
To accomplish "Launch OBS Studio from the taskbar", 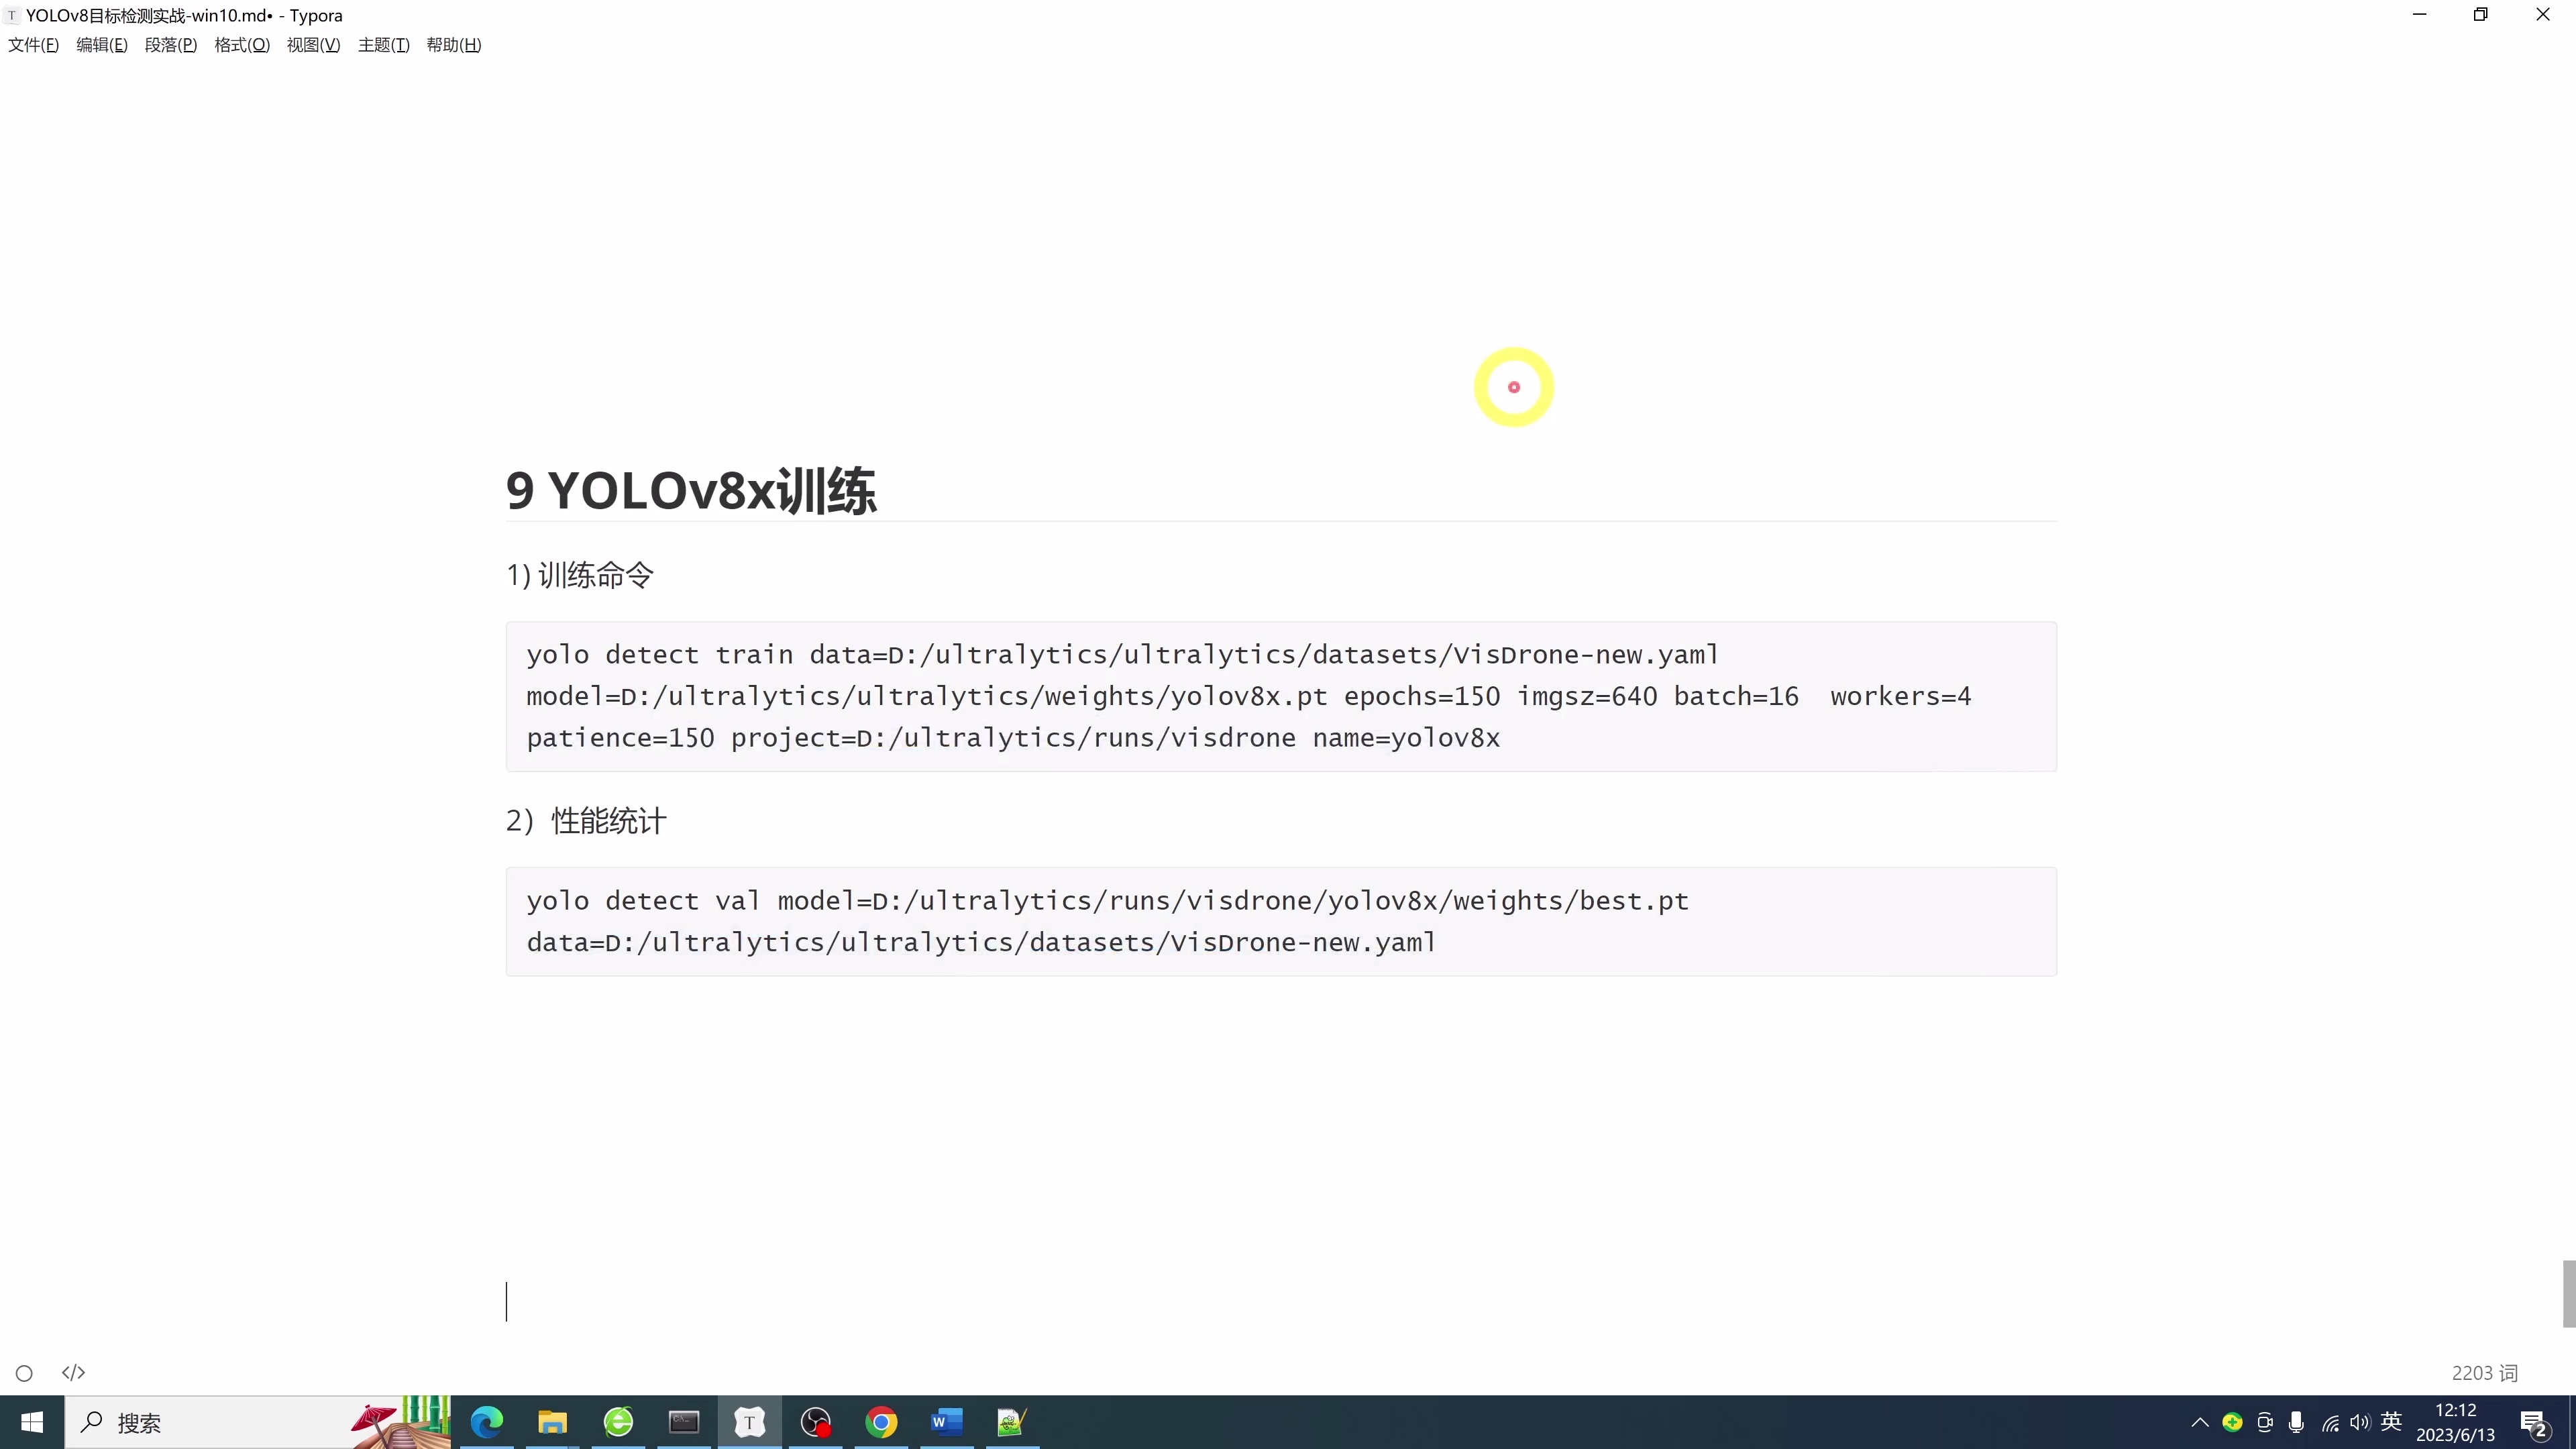I will pyautogui.click(x=816, y=1422).
